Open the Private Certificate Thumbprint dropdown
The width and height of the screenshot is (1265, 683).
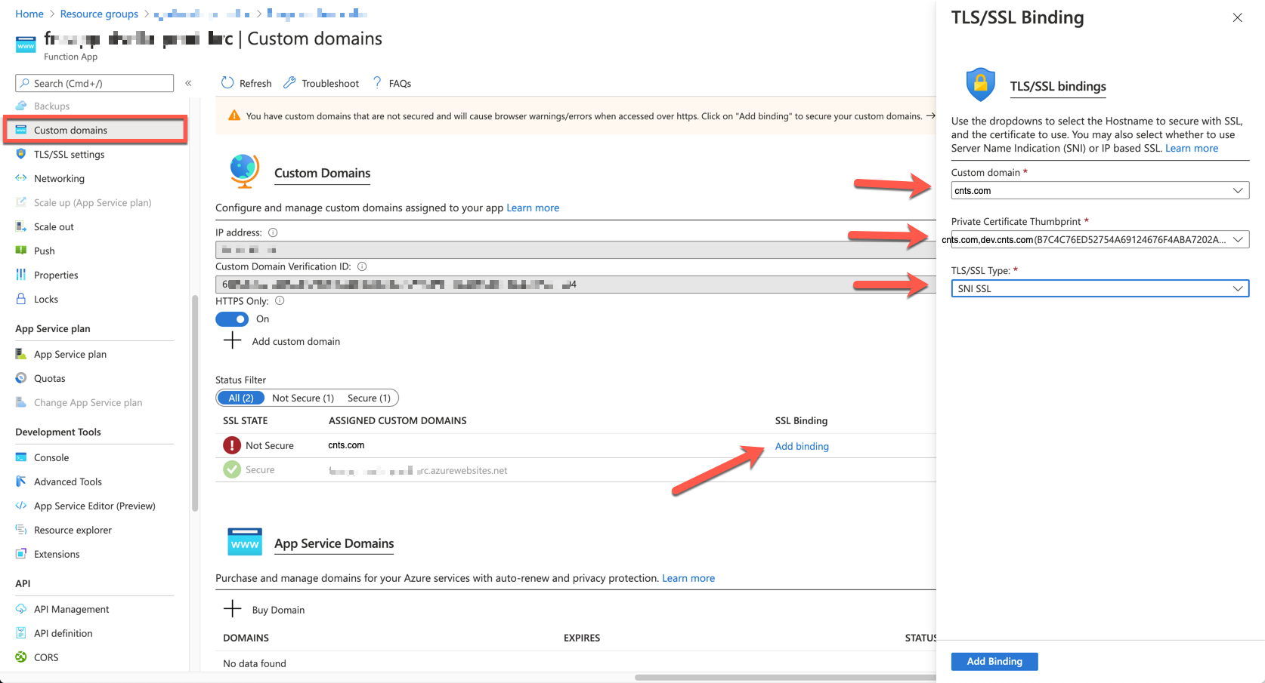(x=1100, y=239)
